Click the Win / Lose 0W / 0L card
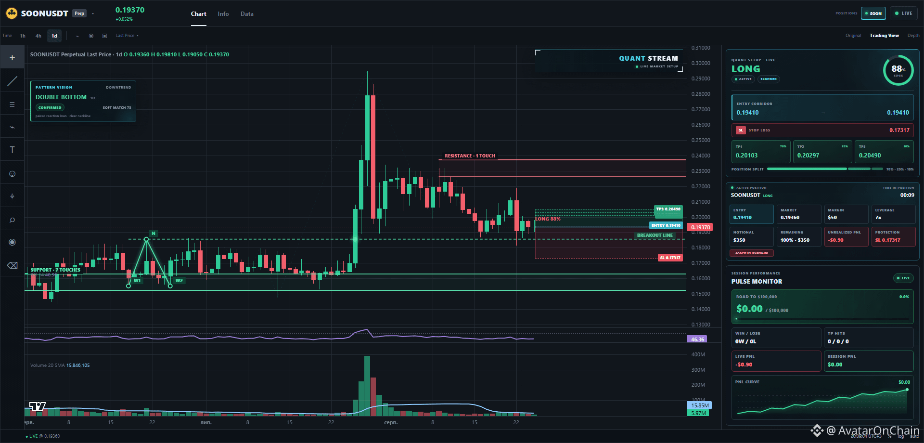 coord(776,338)
